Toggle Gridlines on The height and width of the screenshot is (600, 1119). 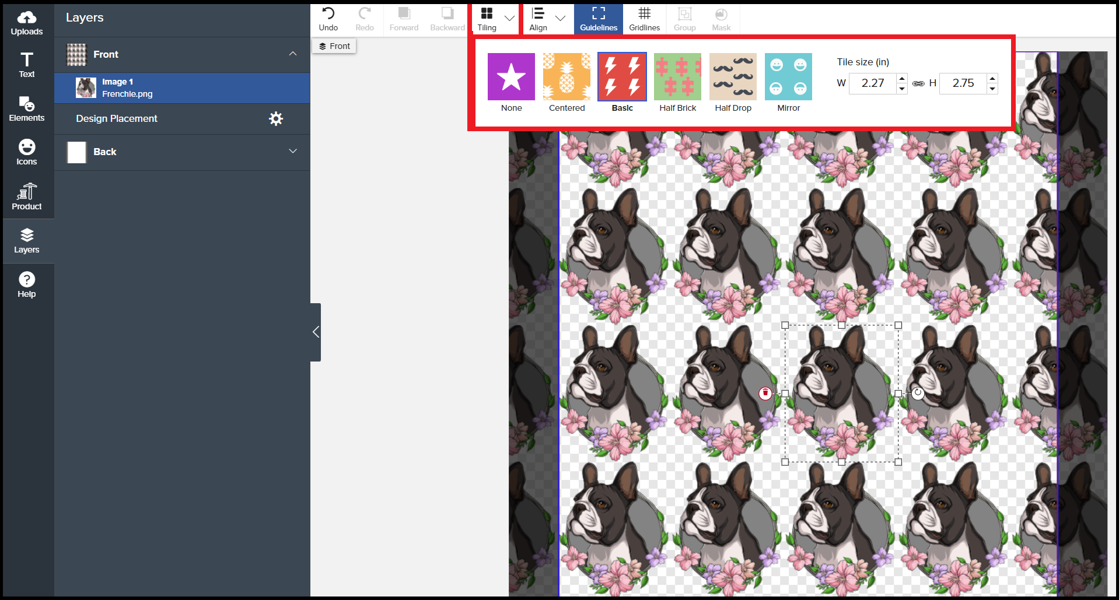click(644, 19)
